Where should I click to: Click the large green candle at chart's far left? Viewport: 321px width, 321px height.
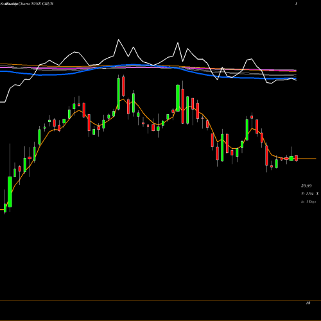(10, 192)
